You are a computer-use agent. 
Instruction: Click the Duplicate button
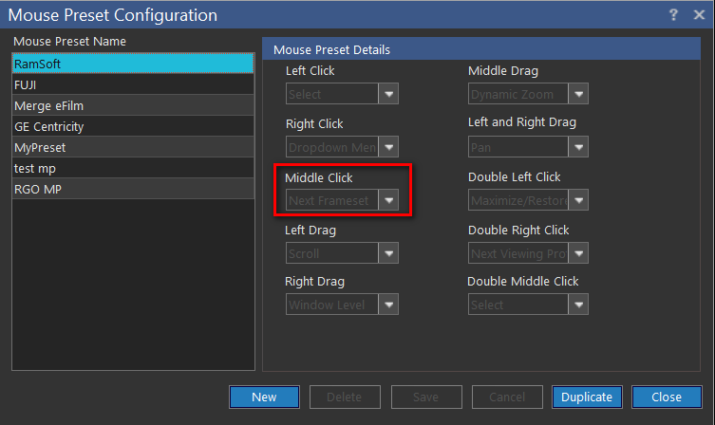[x=586, y=397]
